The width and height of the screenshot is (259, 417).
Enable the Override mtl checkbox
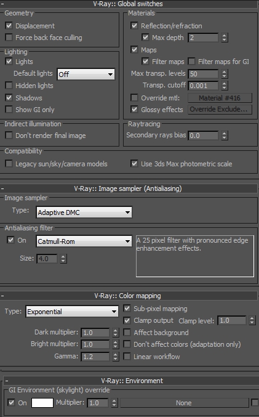point(134,97)
